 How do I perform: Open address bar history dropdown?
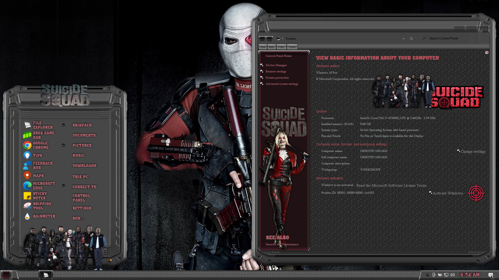404,39
